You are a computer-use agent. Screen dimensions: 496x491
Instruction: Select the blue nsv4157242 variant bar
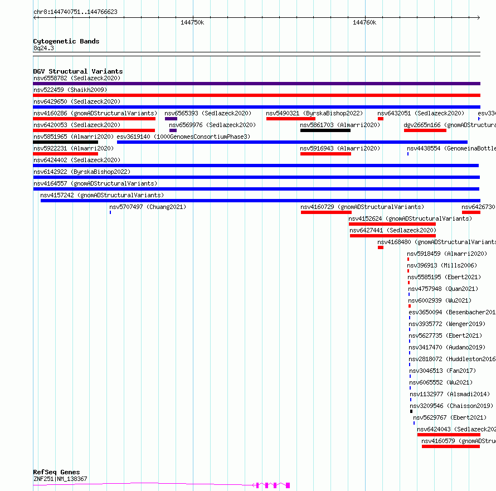pyautogui.click(x=260, y=201)
